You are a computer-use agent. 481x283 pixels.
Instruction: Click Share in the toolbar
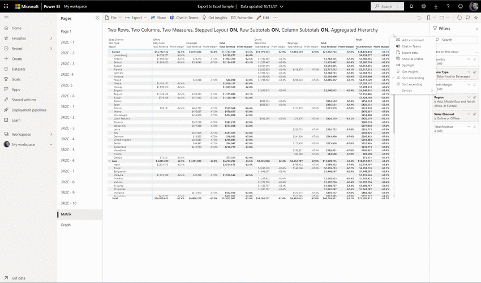158,18
